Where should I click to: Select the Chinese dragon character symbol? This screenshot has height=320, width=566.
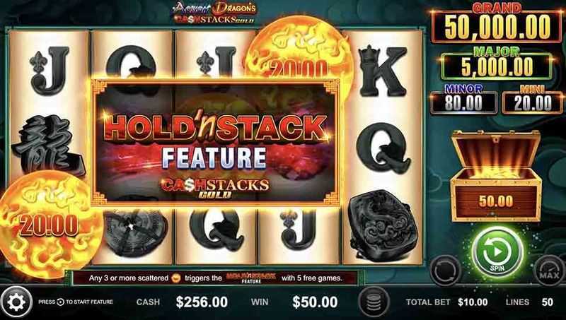(49, 146)
